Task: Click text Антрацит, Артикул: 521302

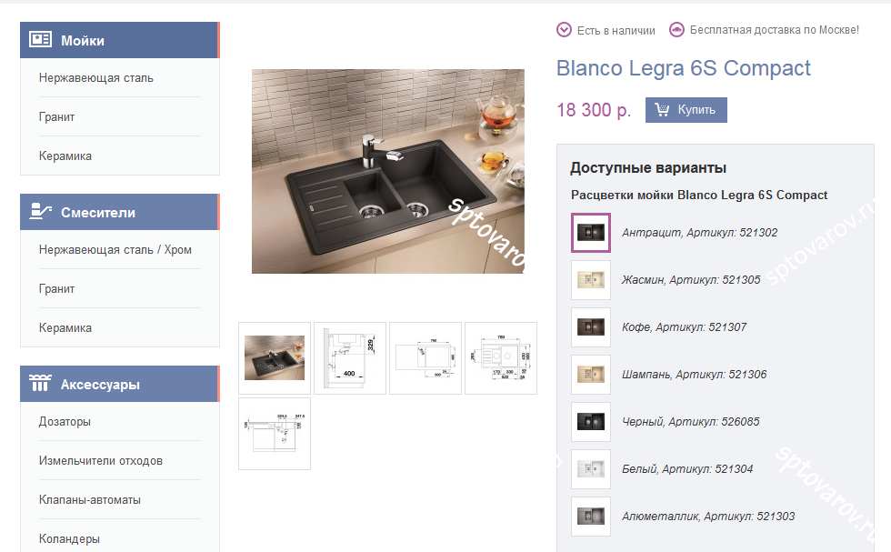Action: (699, 233)
